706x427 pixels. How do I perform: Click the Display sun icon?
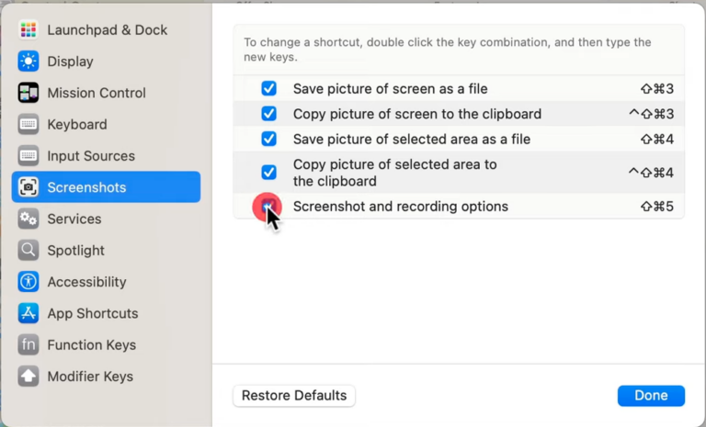click(28, 62)
